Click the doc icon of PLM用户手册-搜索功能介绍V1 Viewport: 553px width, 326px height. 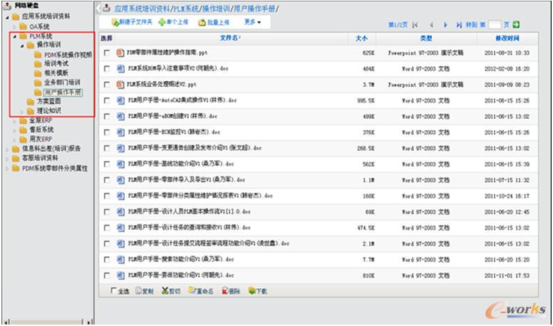coord(120,259)
